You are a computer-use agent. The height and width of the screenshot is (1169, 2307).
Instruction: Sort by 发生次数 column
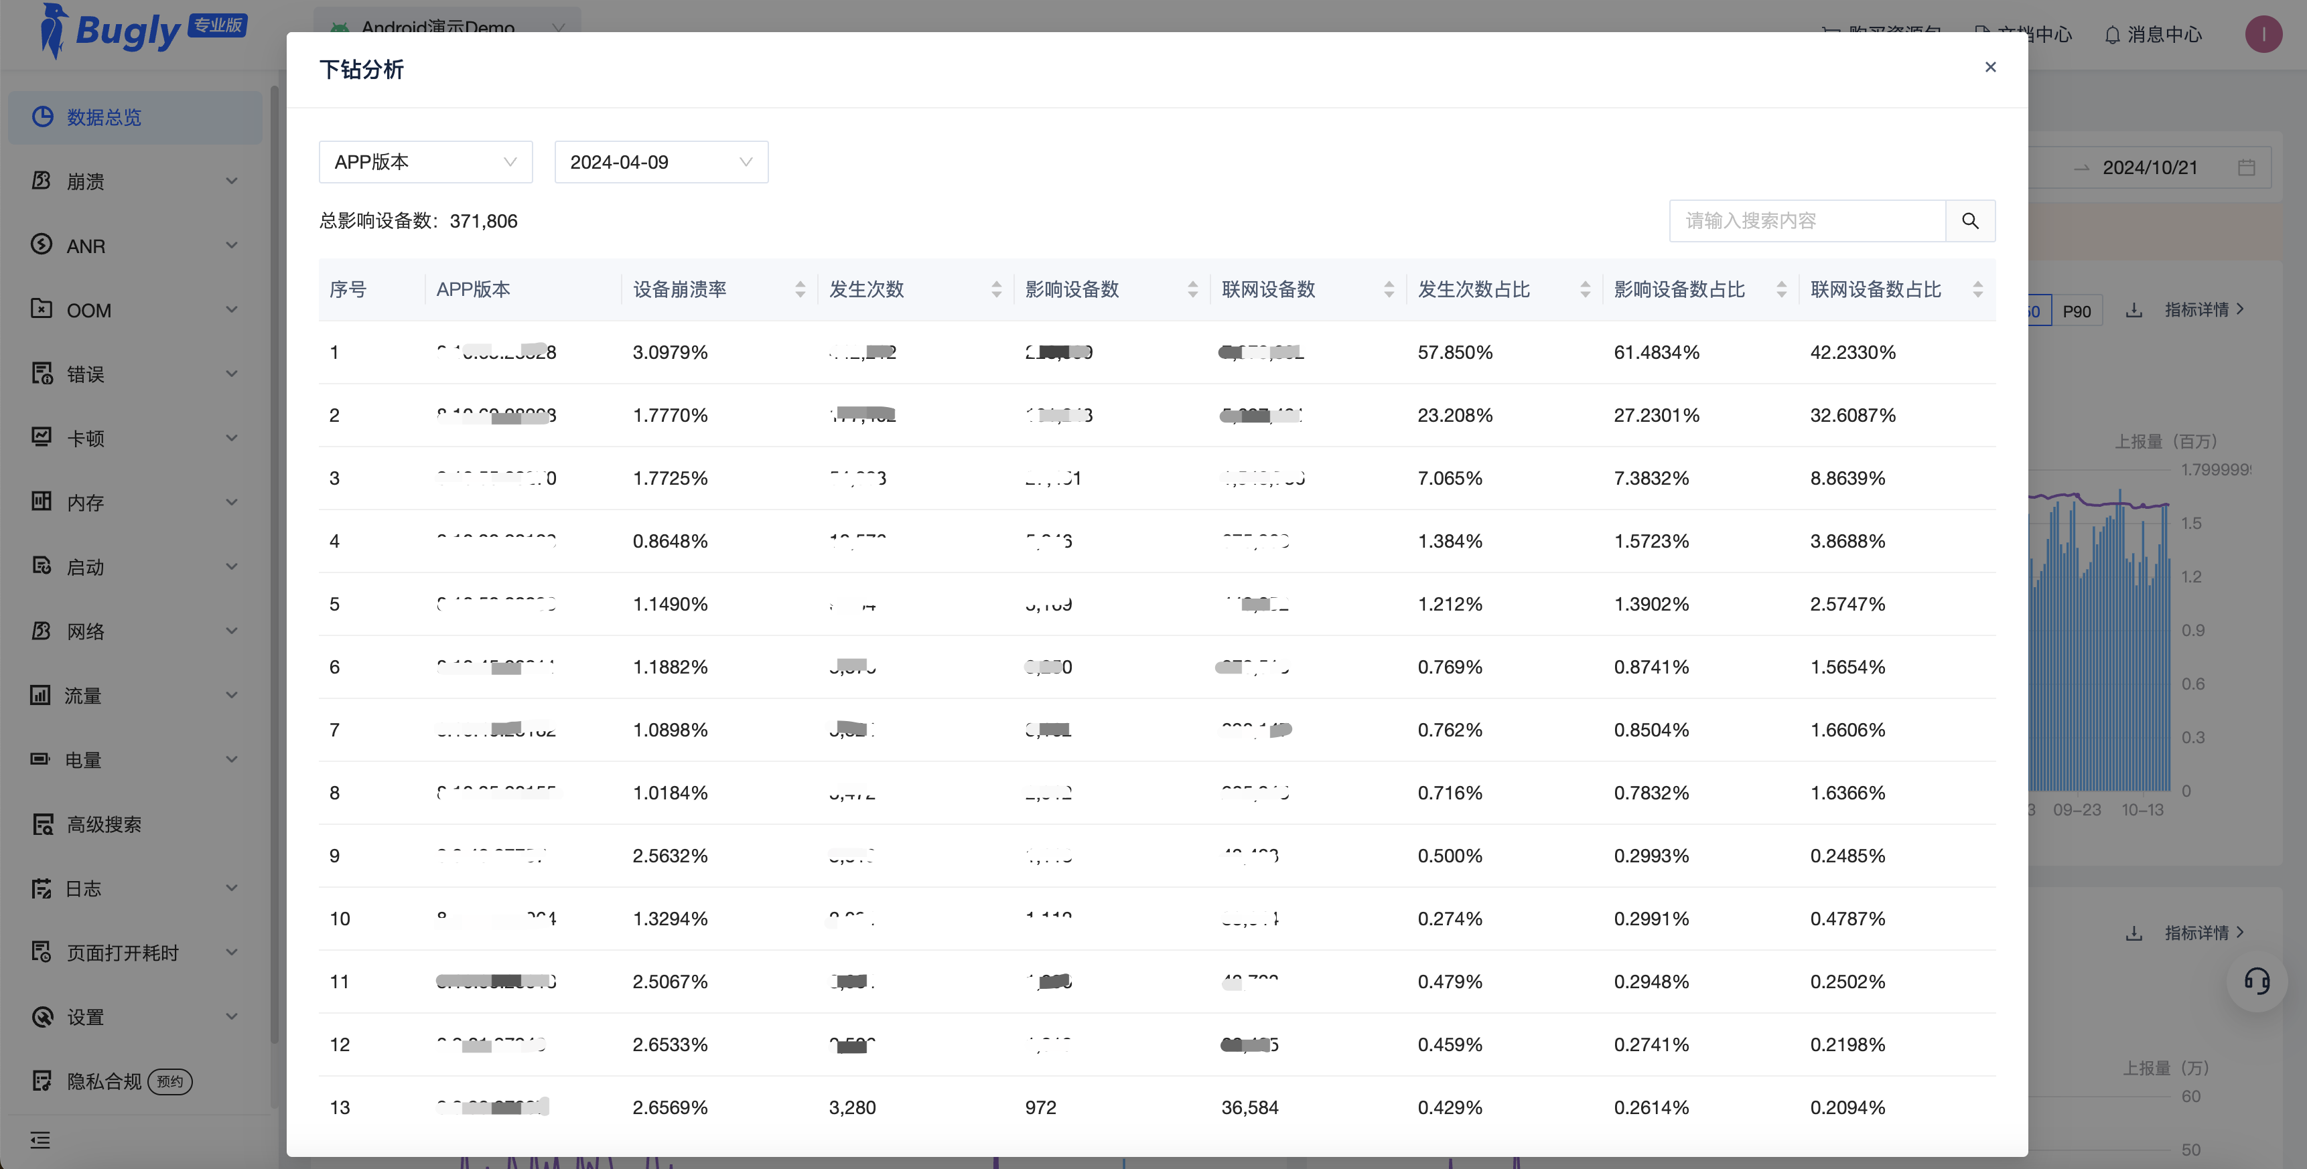996,289
